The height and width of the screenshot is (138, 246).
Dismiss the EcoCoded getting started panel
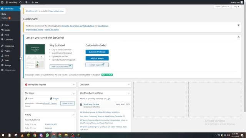click(238, 38)
